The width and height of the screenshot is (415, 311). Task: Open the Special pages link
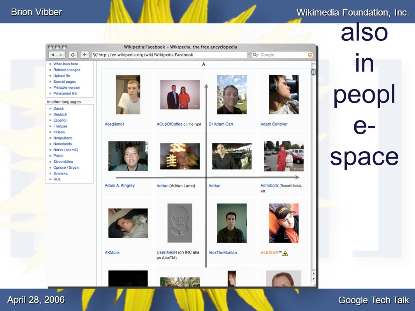(64, 82)
